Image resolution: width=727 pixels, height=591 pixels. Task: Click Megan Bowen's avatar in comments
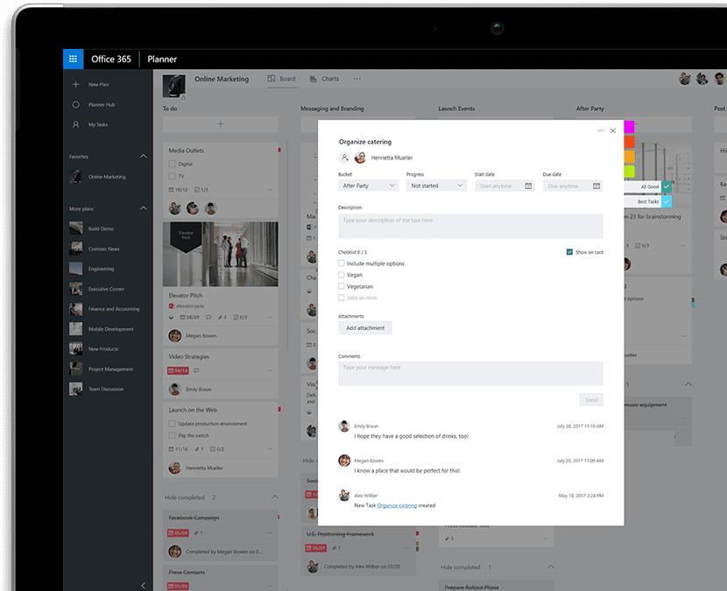[x=344, y=461]
